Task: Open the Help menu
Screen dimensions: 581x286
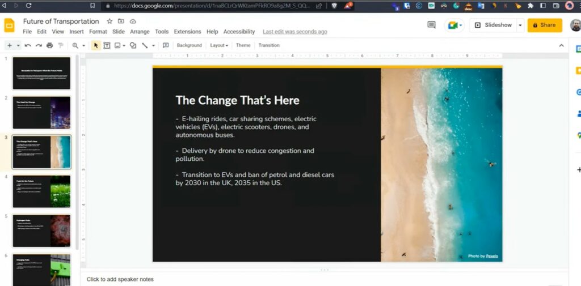Action: 212,32
